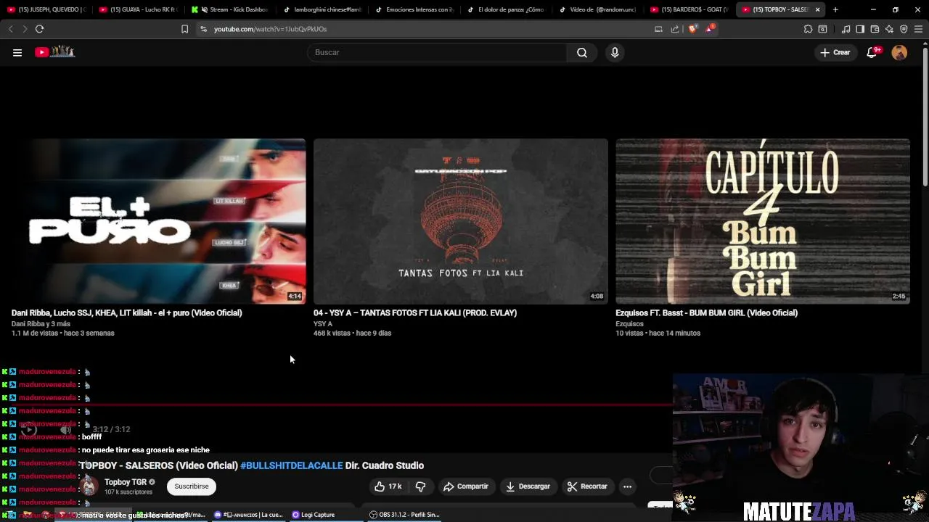Image resolution: width=929 pixels, height=522 pixels.
Task: Open the music note playlist icon
Action: 846,29
